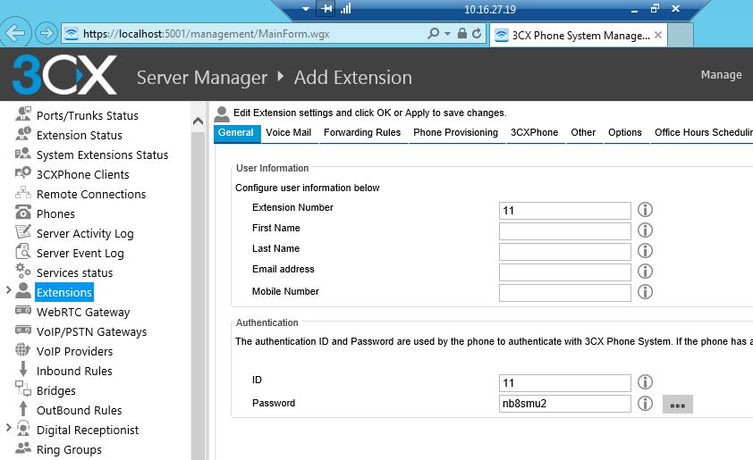753x460 pixels.
Task: Open address bar dropdown arrow
Action: [447, 34]
